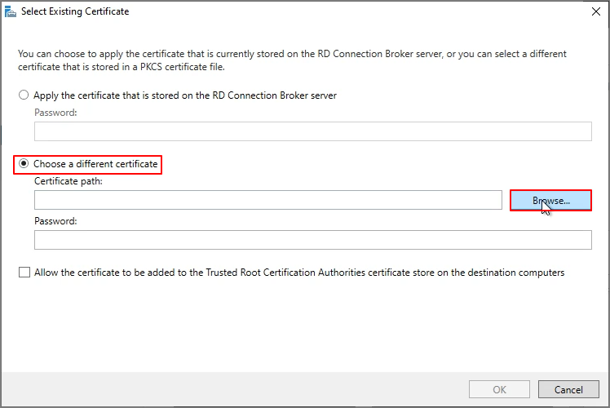Enable 'Allow the certificate to be added to Trusted Root' checkbox
This screenshot has width=610, height=408.
[24, 272]
